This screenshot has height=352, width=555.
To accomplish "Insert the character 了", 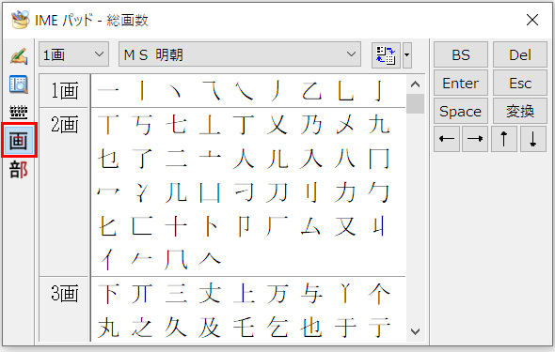I will click(142, 159).
